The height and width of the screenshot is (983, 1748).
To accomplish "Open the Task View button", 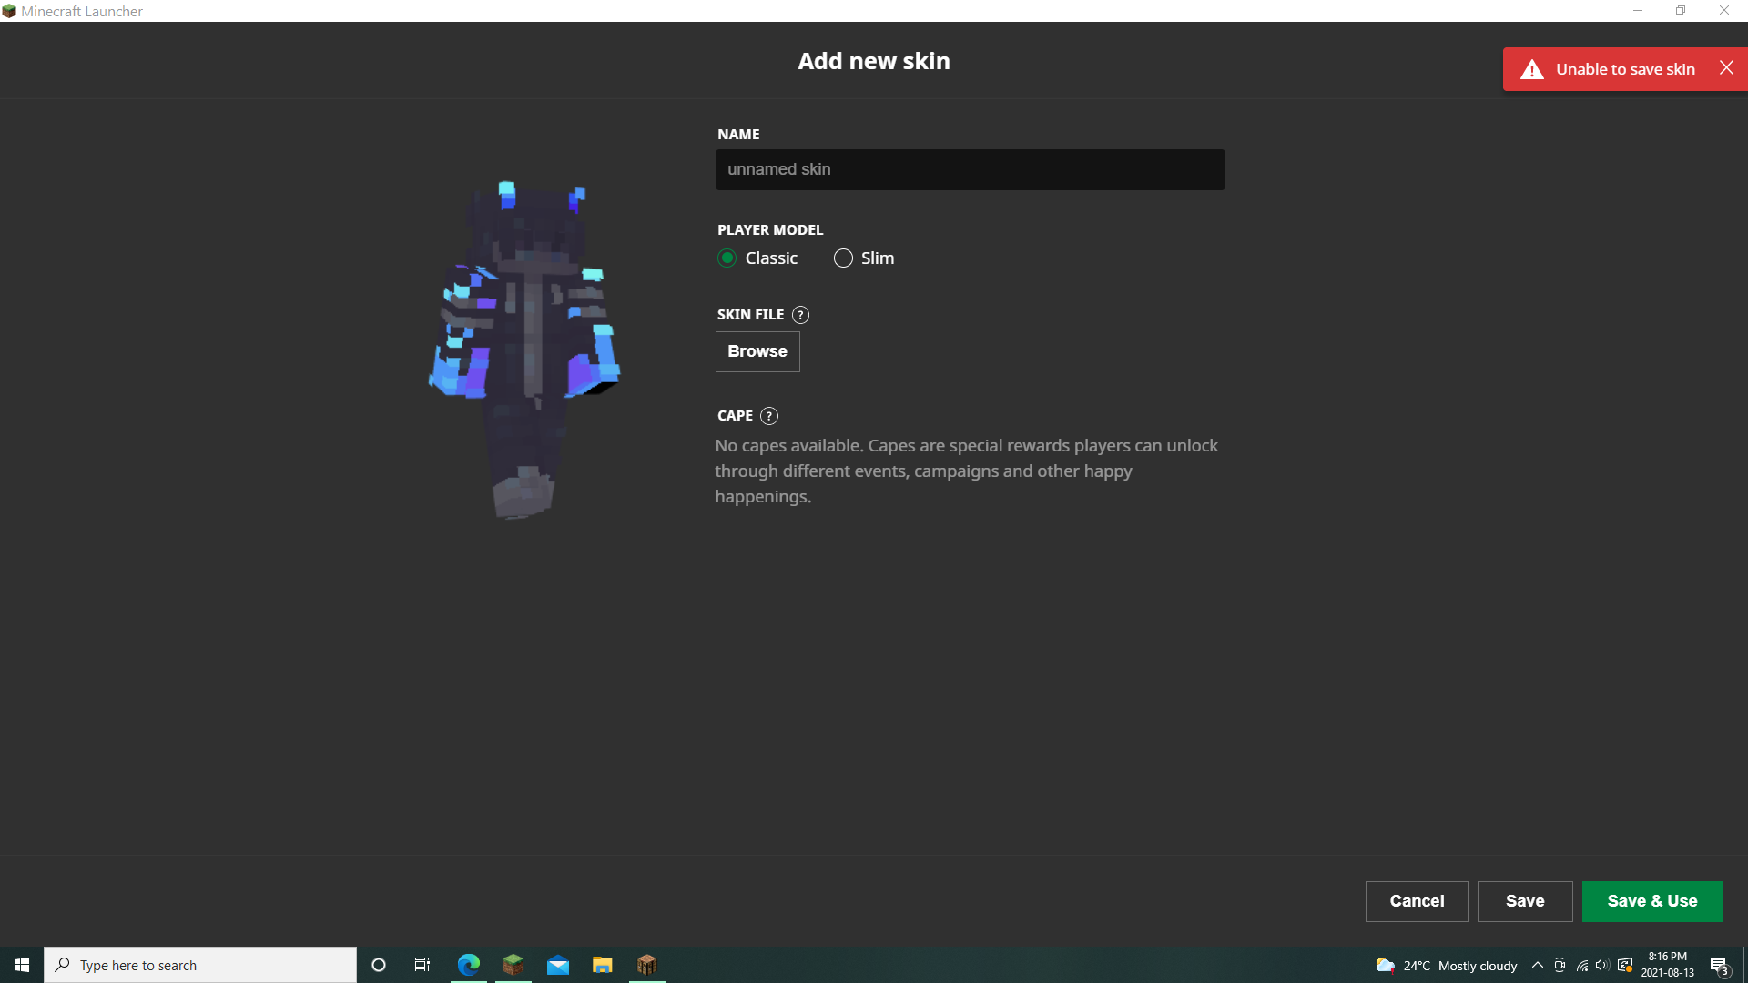I will click(422, 965).
